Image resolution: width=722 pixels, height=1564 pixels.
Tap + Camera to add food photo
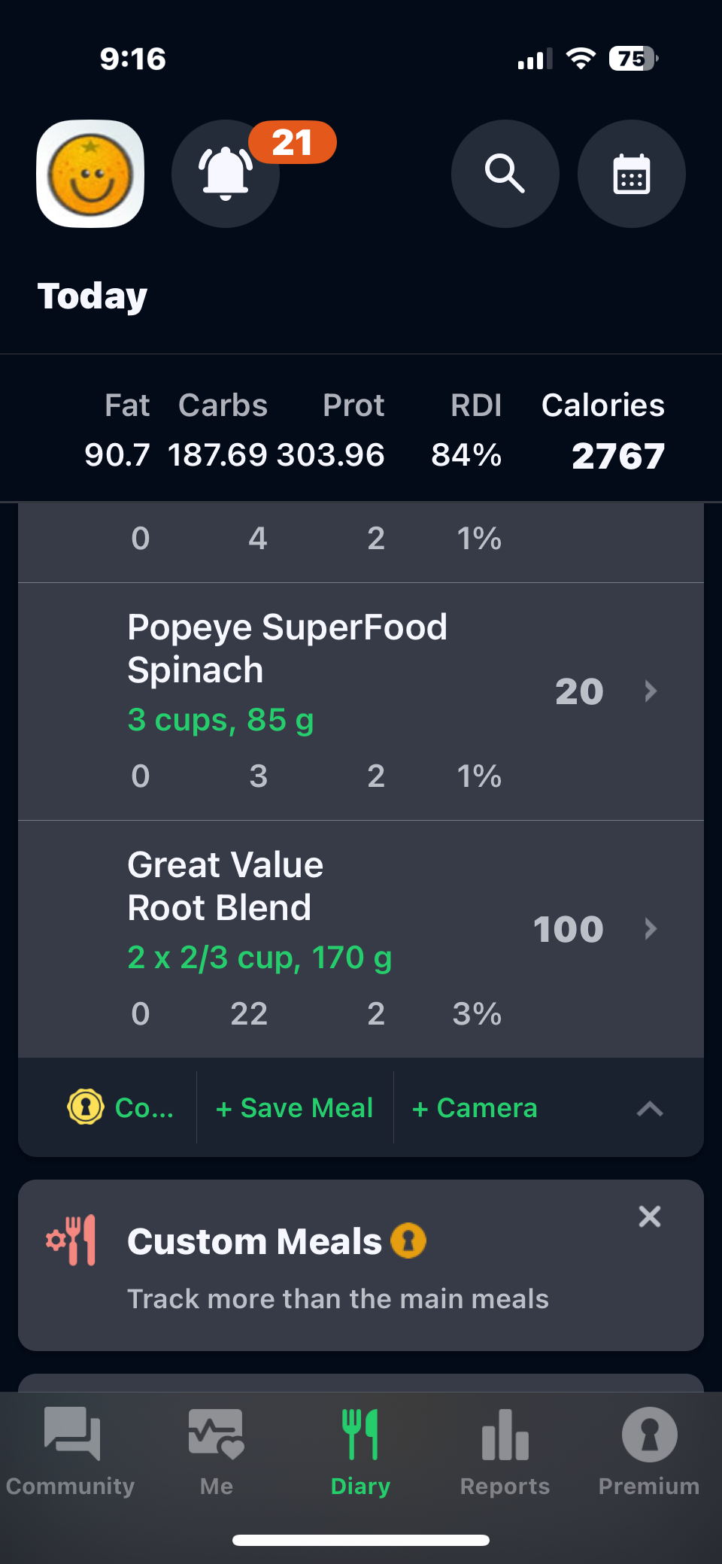click(475, 1107)
